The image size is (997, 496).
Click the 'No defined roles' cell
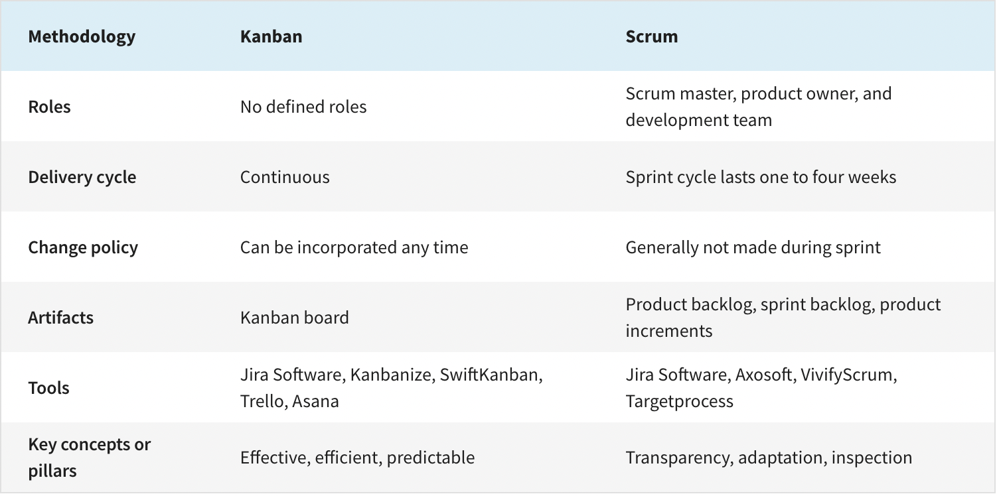coord(303,107)
